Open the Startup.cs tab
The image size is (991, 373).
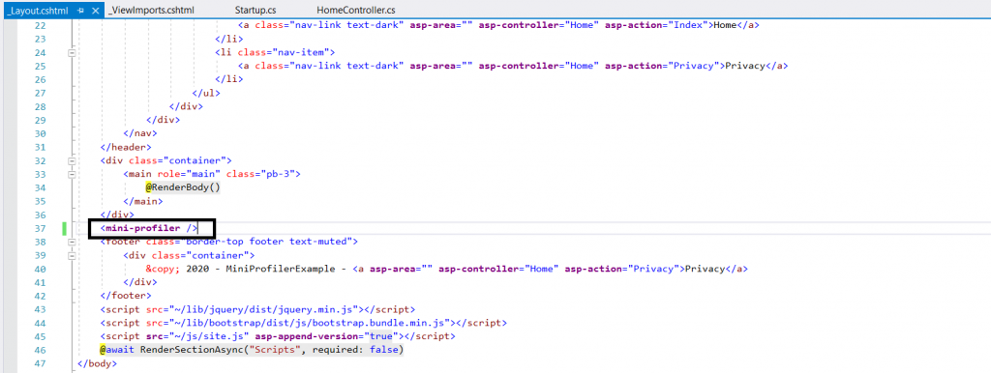pyautogui.click(x=255, y=11)
